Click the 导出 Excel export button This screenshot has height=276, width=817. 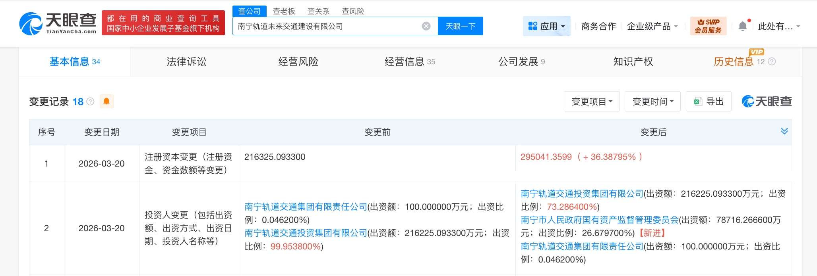[709, 102]
